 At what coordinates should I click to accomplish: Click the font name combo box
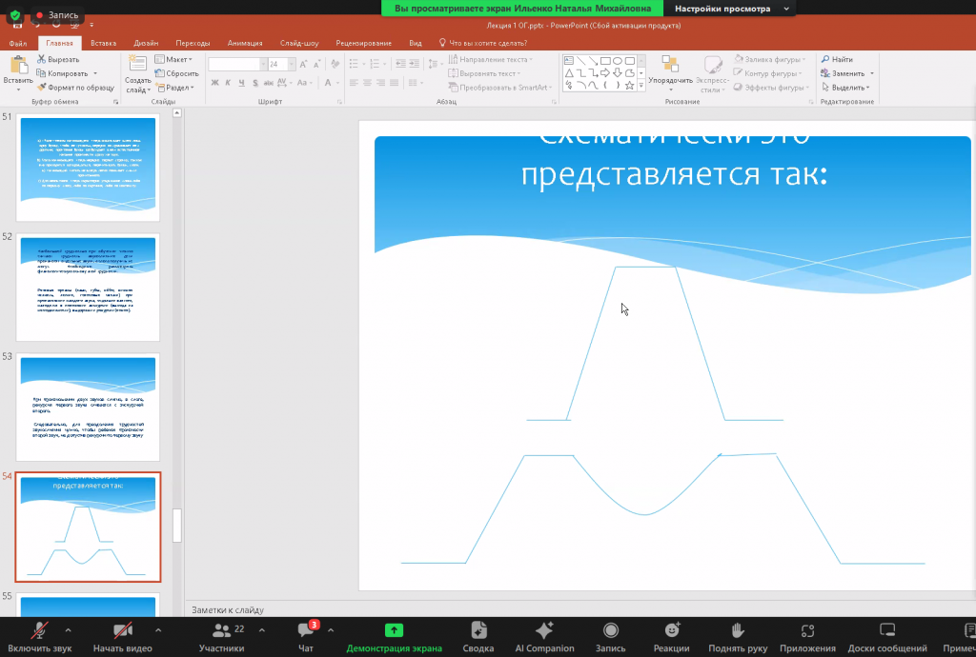(x=237, y=64)
